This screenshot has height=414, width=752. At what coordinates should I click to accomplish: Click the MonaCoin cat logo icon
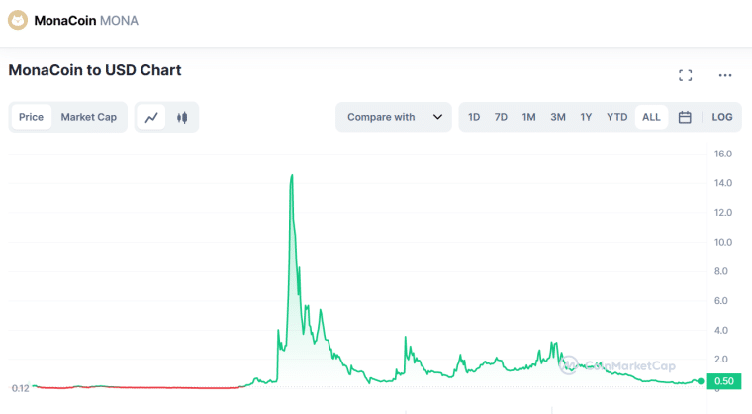click(18, 20)
